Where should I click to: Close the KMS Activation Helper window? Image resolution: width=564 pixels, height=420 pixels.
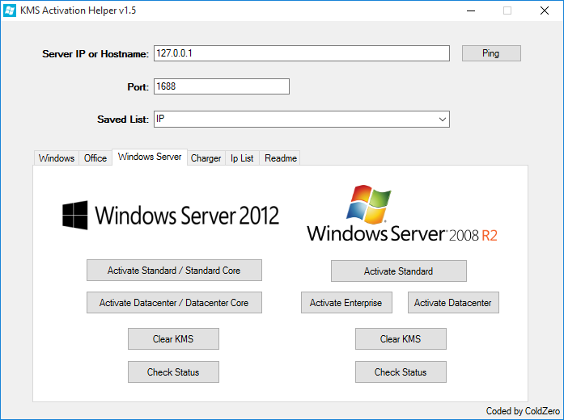click(x=545, y=10)
